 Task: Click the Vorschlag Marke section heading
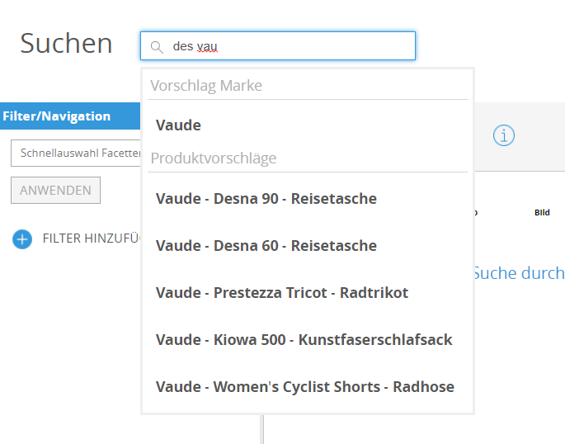tap(206, 86)
